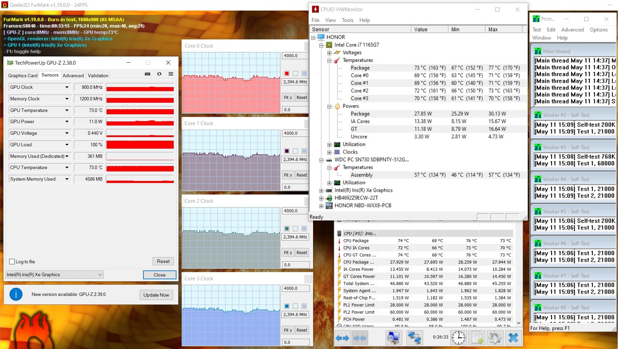The height and width of the screenshot is (349, 618).
Task: Open the GPU Clock sensor dropdown arrow
Action: [67, 87]
